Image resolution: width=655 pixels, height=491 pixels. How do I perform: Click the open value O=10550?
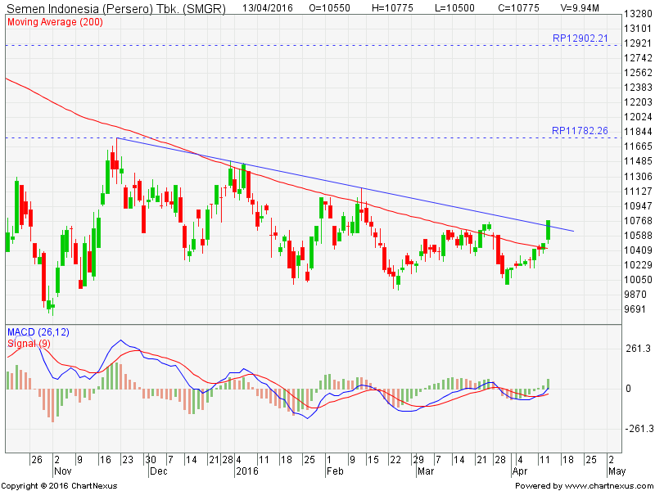(x=329, y=8)
